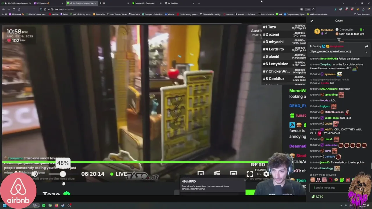This screenshot has width=372, height=209.
Task: Click the username ZeepZap in chat
Action: coord(326,64)
